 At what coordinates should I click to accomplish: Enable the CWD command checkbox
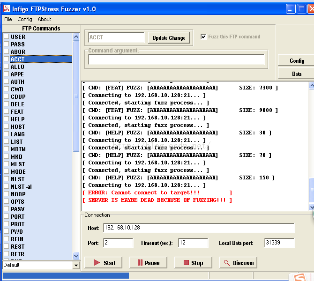pos(7,89)
